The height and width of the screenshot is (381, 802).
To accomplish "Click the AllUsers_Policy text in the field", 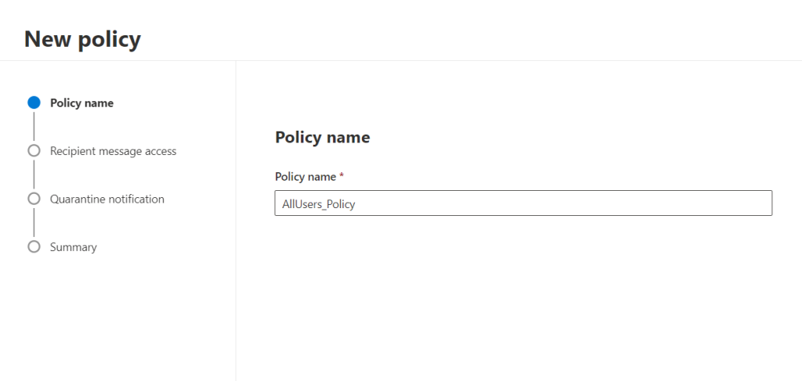I will pos(319,203).
